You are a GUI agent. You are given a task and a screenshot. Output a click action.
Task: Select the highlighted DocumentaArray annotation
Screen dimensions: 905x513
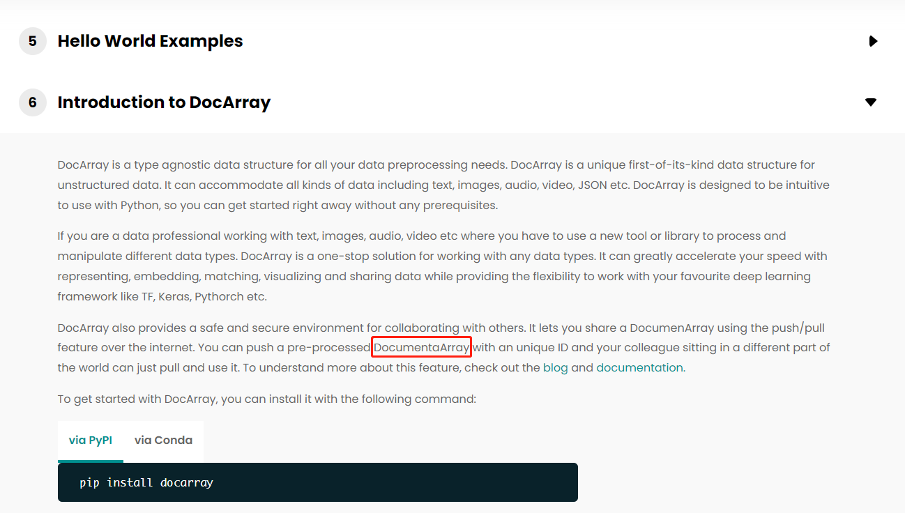(421, 346)
